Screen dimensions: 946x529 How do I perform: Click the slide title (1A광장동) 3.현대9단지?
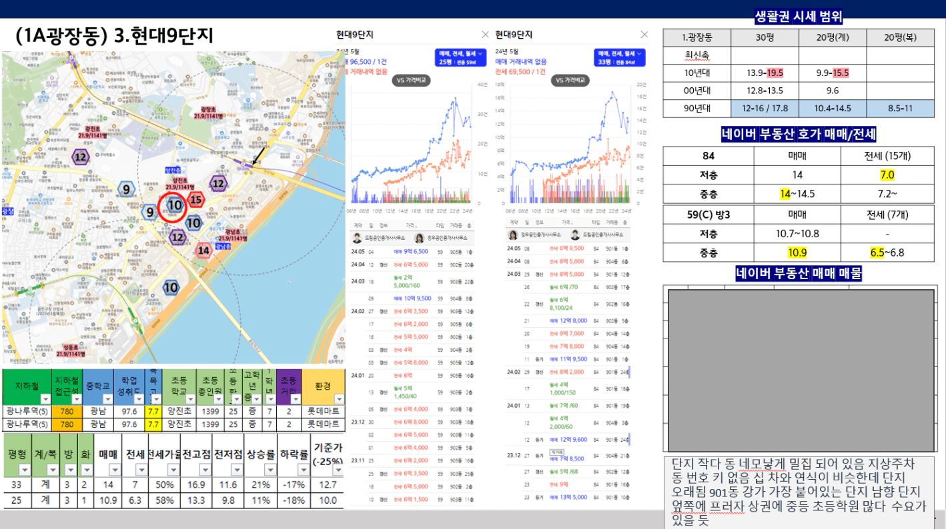pyautogui.click(x=114, y=37)
